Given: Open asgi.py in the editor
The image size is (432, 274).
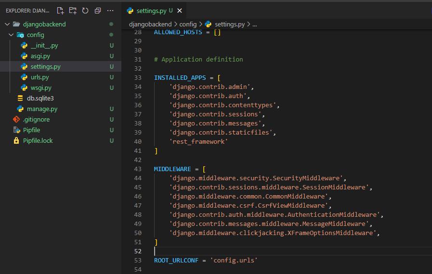Looking at the screenshot, I should coord(40,56).
